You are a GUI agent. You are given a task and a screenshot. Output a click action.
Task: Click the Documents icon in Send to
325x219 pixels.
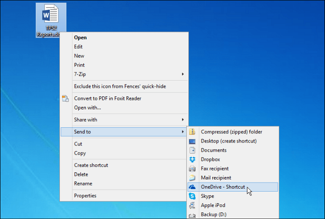[192, 150]
